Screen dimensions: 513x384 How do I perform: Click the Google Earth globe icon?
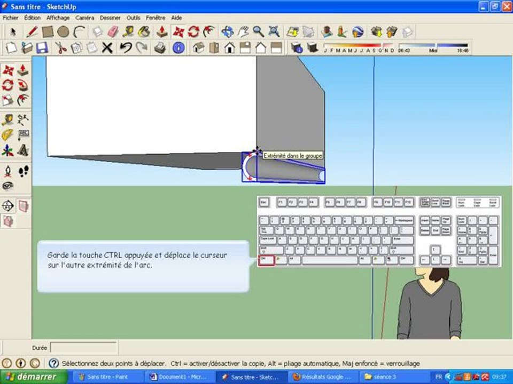[x=358, y=32]
